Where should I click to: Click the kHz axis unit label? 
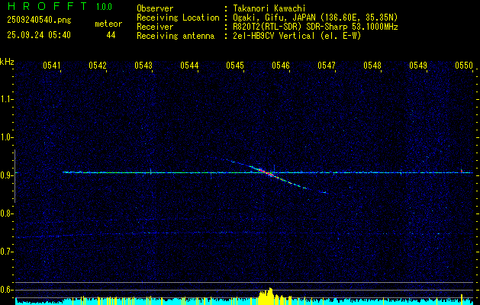pyautogui.click(x=7, y=62)
